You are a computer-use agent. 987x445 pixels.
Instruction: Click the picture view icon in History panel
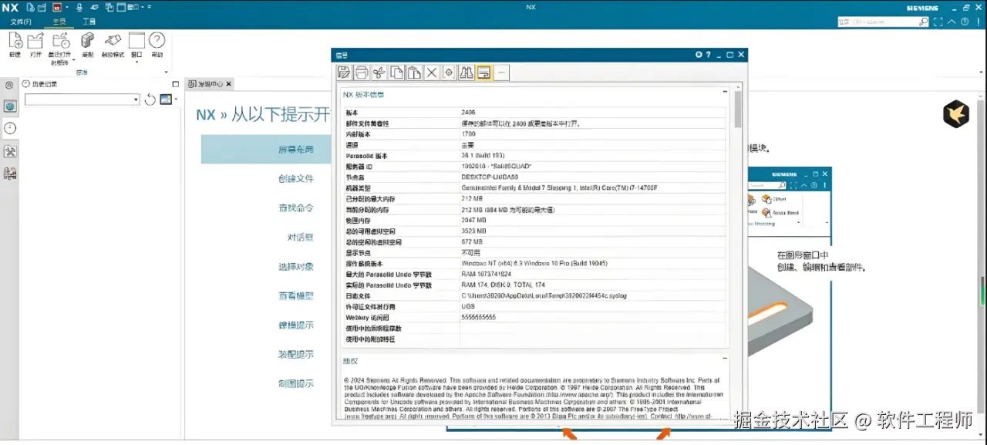coord(165,99)
